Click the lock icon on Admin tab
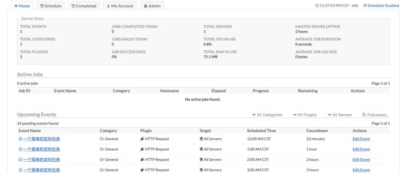408x173 pixels. point(145,6)
